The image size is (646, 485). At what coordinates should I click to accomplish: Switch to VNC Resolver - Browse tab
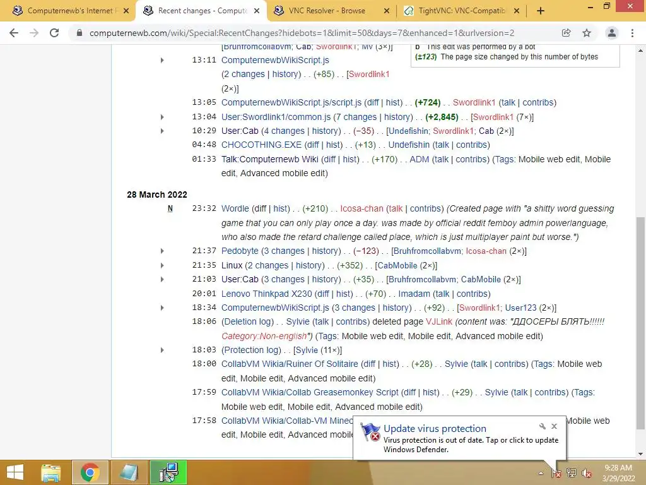[332, 11]
